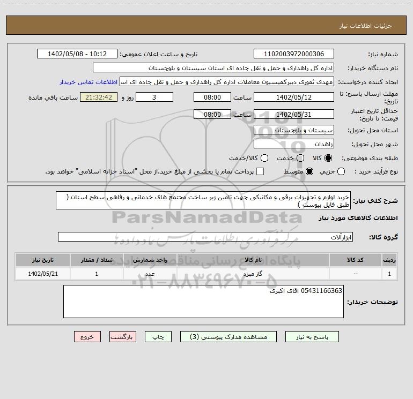Click the گروه کالا field ابزارآلات
The width and height of the screenshot is (413, 399).
(x=205, y=237)
